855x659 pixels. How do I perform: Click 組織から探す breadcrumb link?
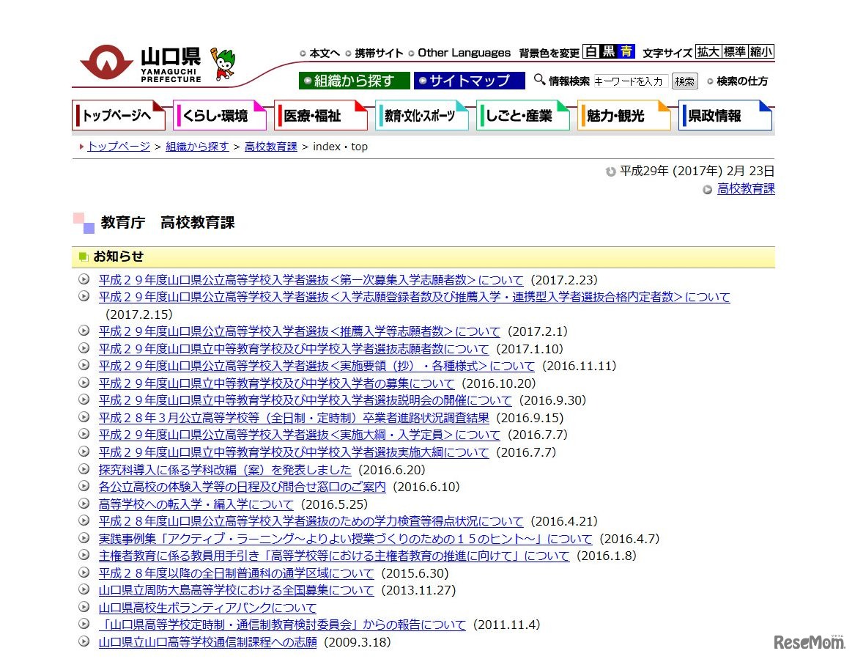point(197,146)
